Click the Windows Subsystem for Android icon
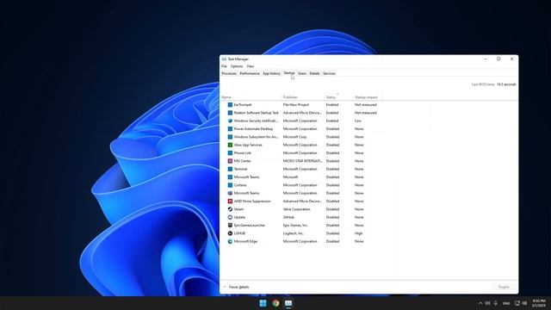 (x=230, y=137)
